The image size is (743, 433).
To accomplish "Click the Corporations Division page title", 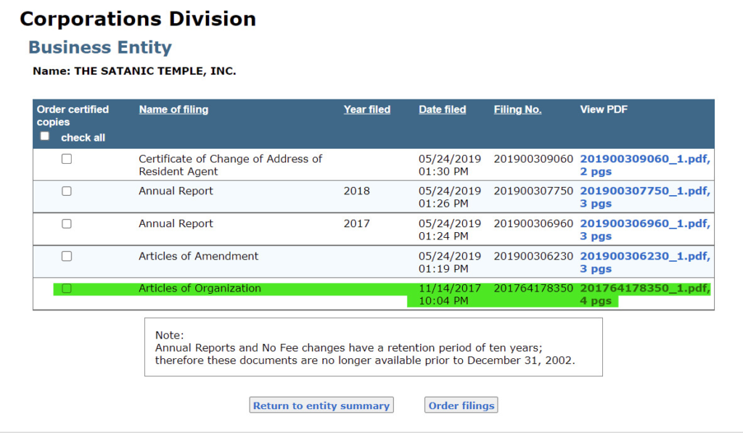I will 138,18.
